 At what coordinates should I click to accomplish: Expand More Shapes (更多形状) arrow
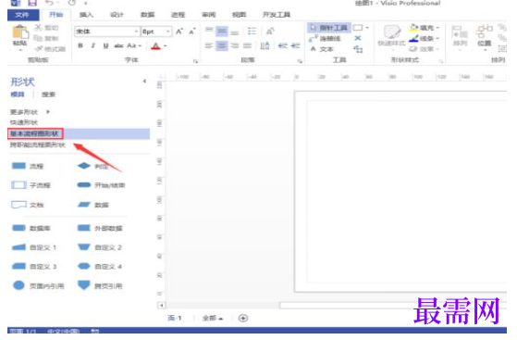[48, 112]
